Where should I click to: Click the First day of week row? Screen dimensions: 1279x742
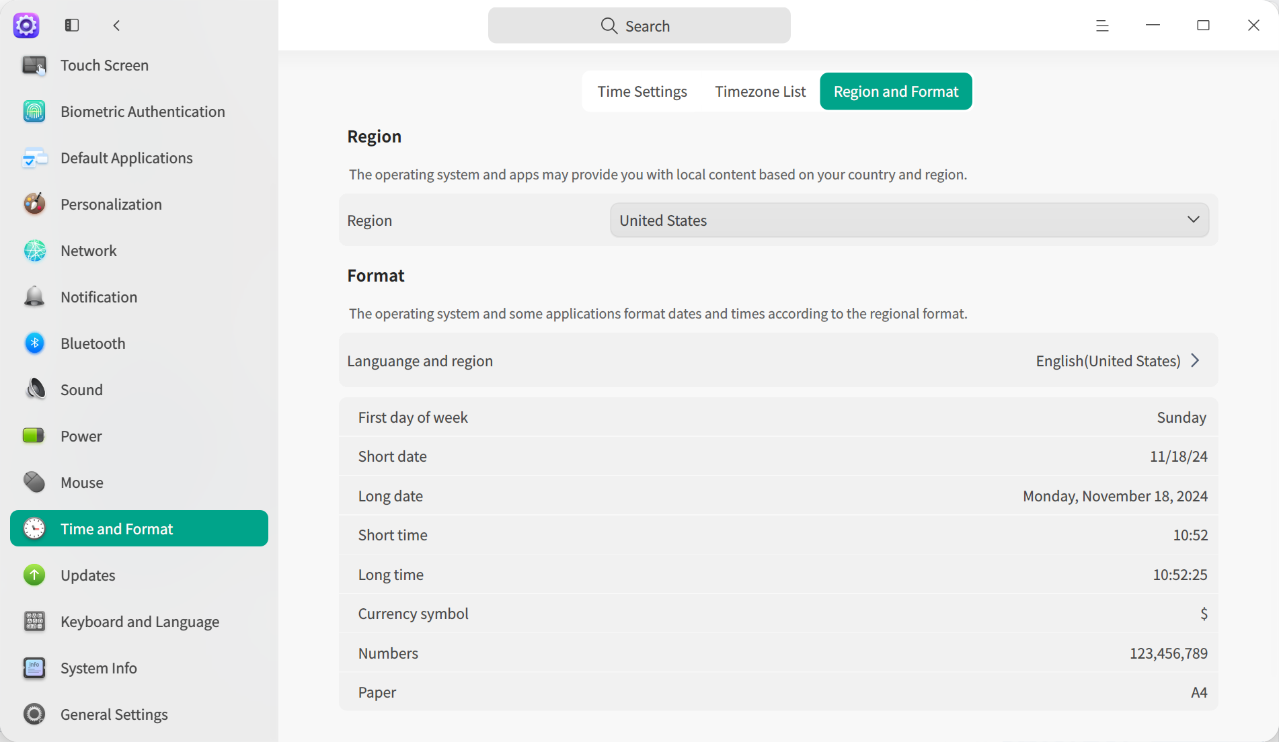coord(778,417)
